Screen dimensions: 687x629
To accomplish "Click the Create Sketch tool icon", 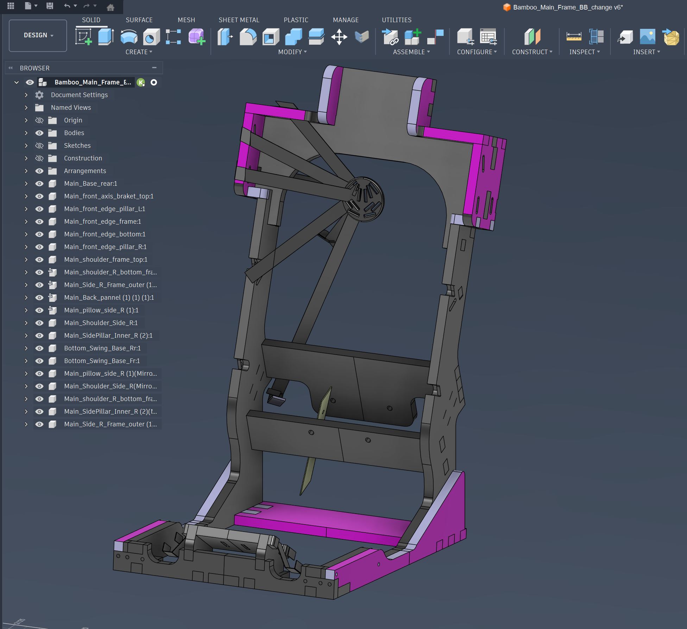I will 83,37.
